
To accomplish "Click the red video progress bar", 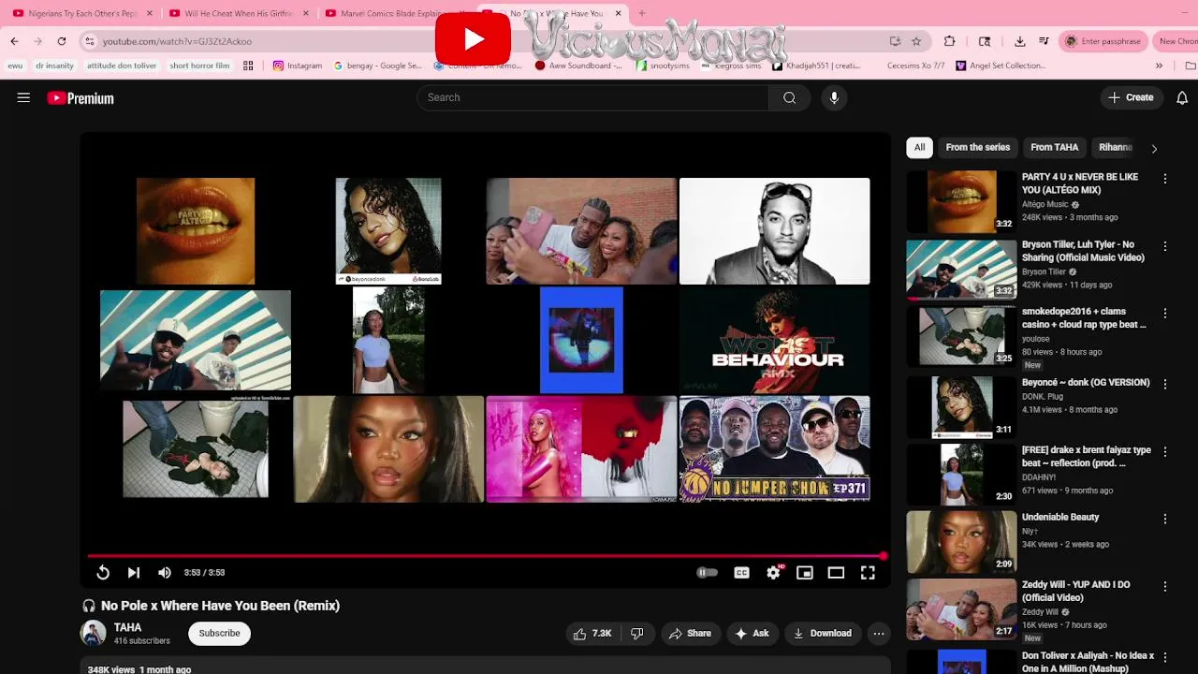I will (x=486, y=556).
